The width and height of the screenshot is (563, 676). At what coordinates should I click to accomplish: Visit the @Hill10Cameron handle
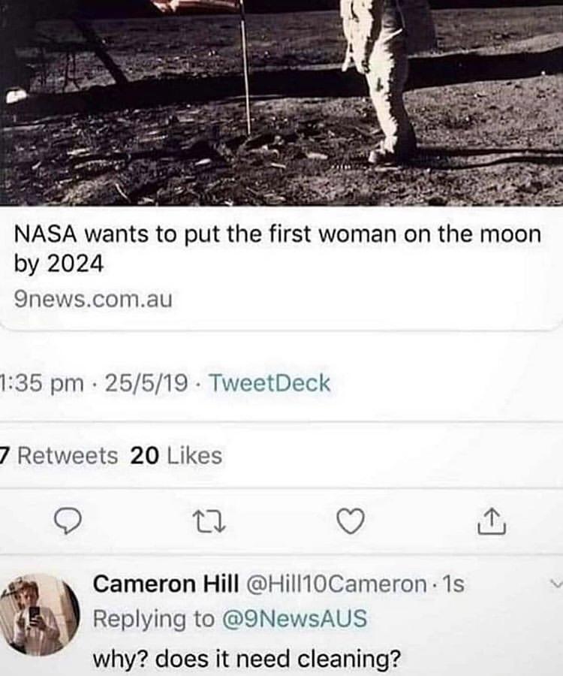[x=336, y=584]
